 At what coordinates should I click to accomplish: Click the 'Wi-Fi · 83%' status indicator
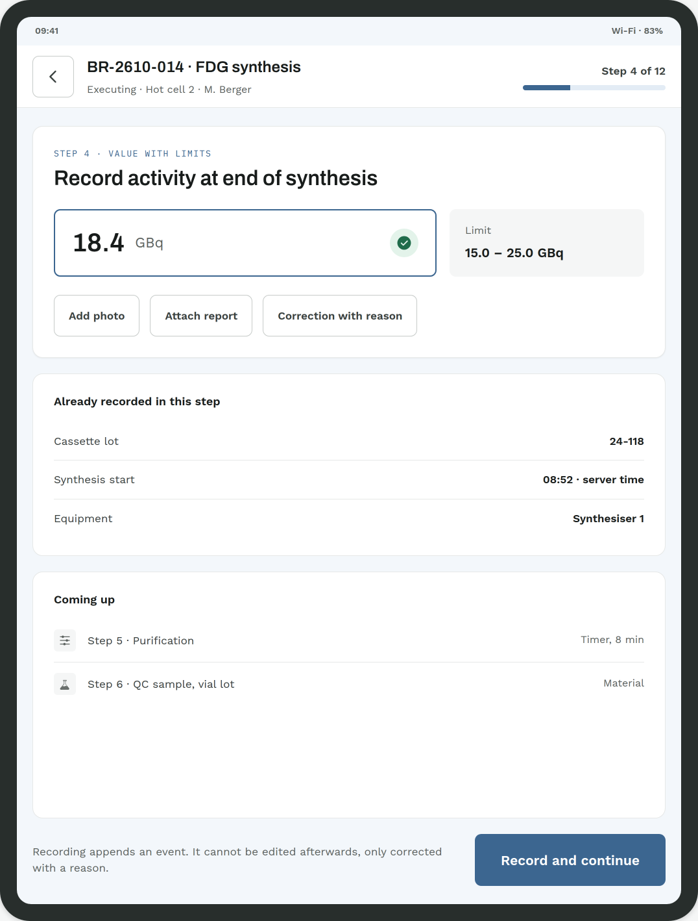coord(637,31)
